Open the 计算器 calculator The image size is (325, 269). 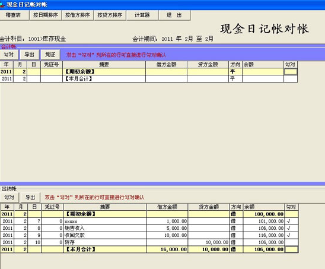[142, 15]
